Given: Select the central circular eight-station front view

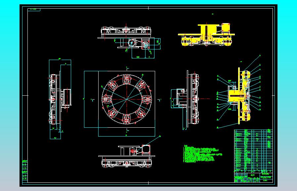Looking at the screenshot, I should click(127, 99).
